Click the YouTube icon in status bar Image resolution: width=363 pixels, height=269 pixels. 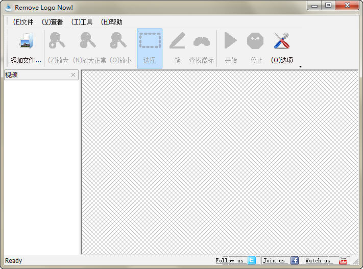coord(343,260)
